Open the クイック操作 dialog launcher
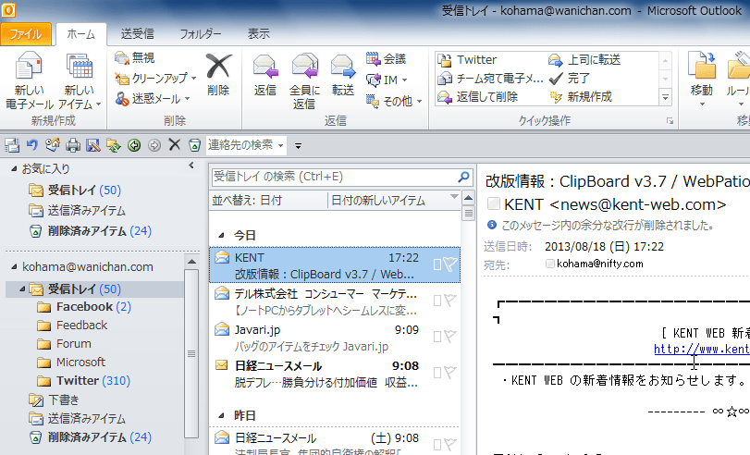Viewport: 750px width, 455px height. point(670,121)
